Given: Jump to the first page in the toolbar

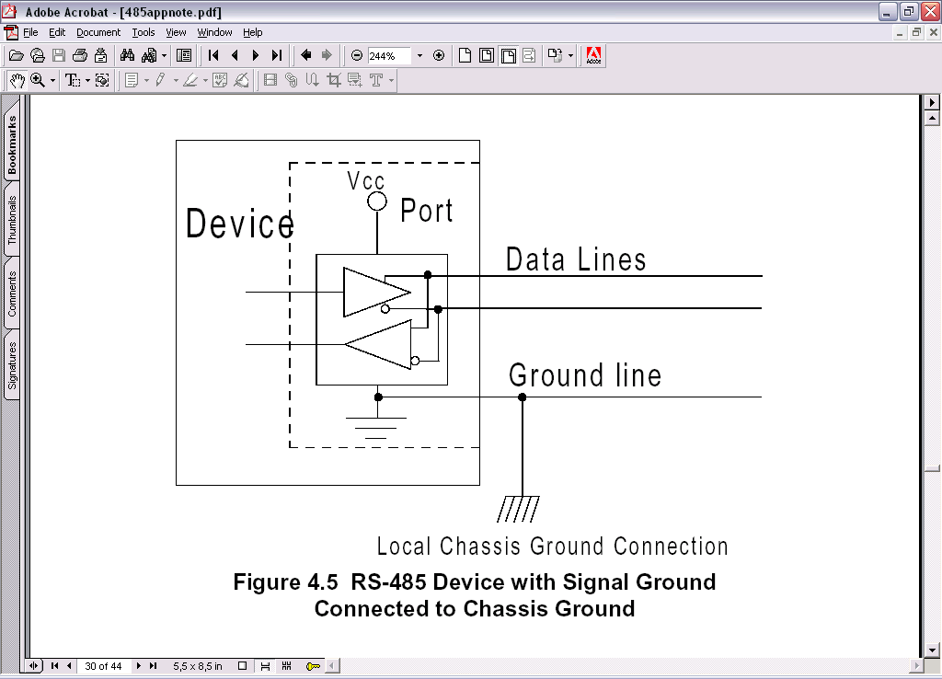Looking at the screenshot, I should (x=213, y=55).
